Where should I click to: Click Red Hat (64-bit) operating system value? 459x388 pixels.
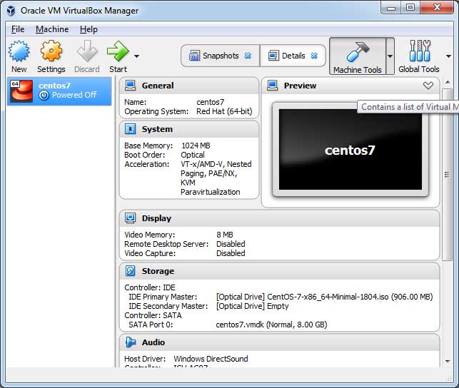pos(224,111)
